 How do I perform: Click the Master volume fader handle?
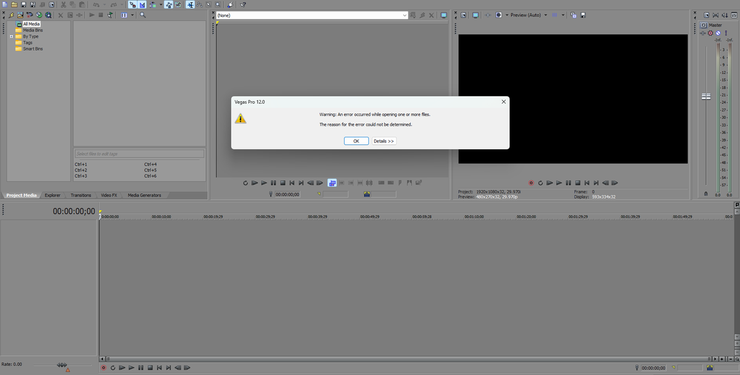click(706, 96)
